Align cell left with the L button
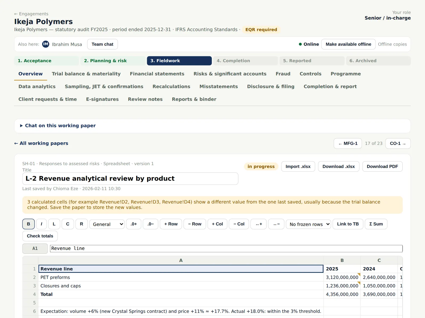Screen dimensions: 425x318 point(54,224)
